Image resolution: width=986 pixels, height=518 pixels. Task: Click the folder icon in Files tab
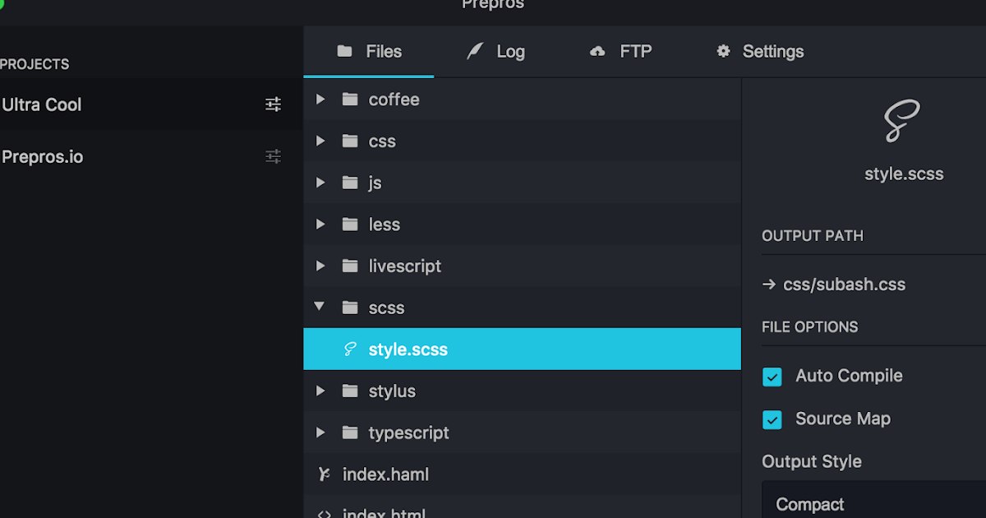pos(344,51)
